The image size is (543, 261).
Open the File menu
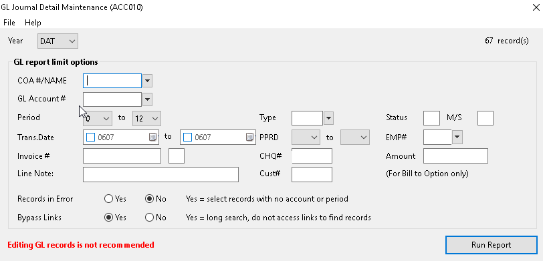click(x=9, y=23)
